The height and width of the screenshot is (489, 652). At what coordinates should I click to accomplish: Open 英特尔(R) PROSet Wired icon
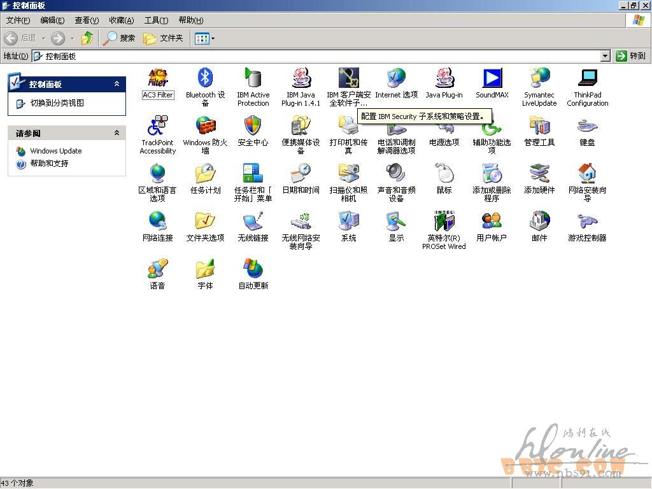[x=444, y=222]
